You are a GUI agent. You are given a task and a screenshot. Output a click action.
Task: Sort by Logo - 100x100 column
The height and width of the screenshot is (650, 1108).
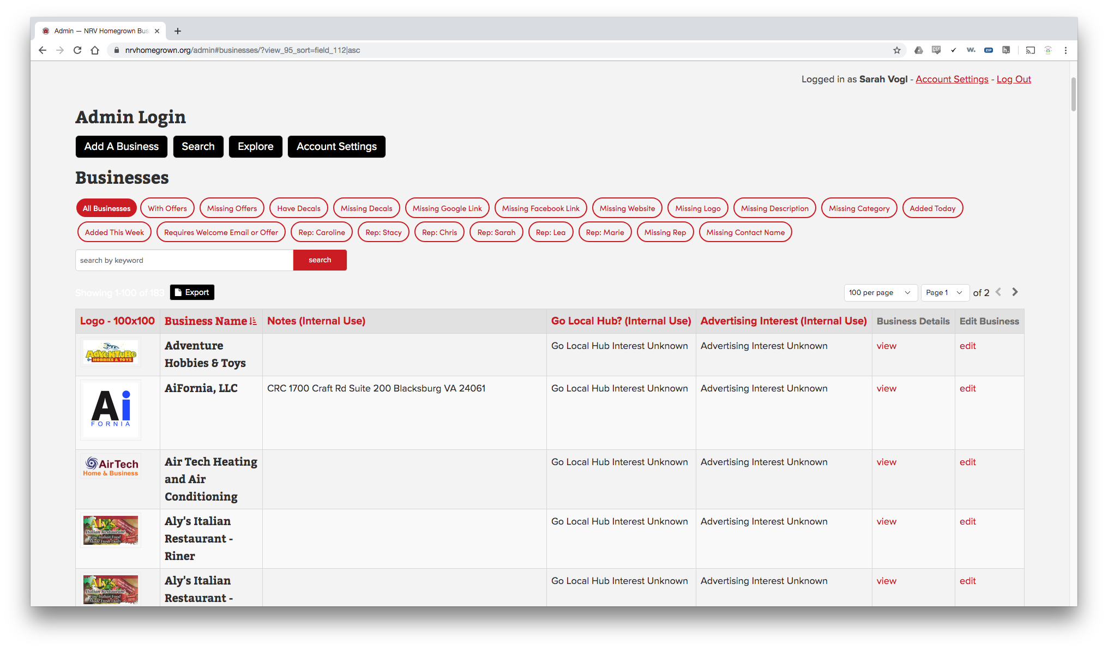117,321
